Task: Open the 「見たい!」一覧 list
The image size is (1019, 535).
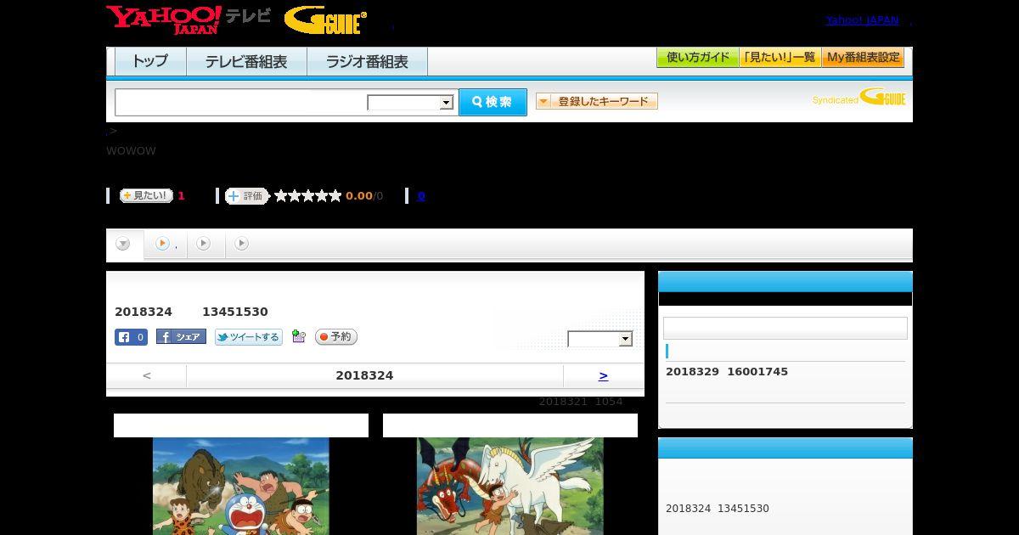Action: [x=780, y=58]
